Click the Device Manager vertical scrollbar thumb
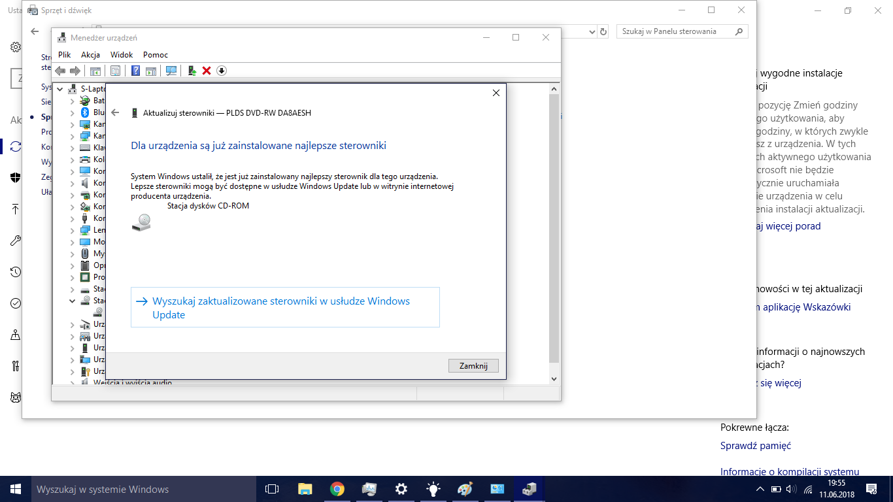 [554, 229]
